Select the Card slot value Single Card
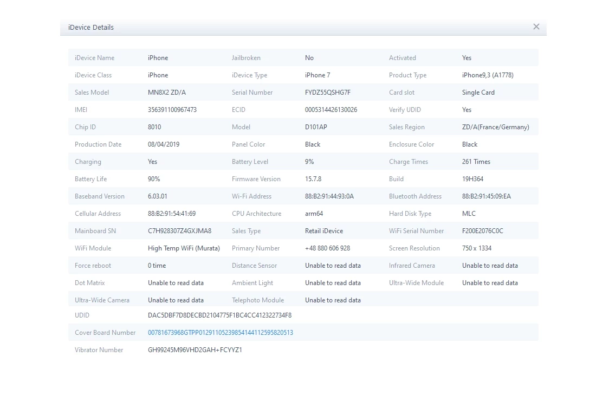609x403 pixels. pos(478,93)
